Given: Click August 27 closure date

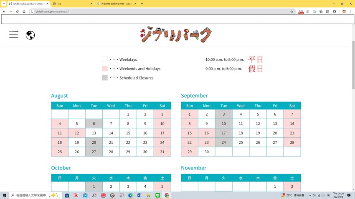Looking at the screenshot, I should 94,152.
